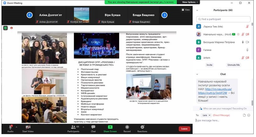
Task: Open the Reactions emoji icon
Action: [x=142, y=127]
